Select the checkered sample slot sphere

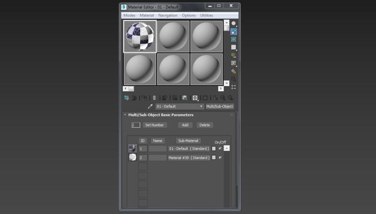click(140, 36)
